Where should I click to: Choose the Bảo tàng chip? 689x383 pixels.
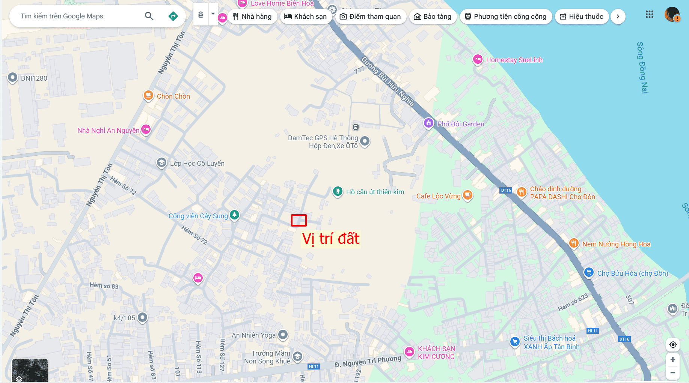click(433, 17)
